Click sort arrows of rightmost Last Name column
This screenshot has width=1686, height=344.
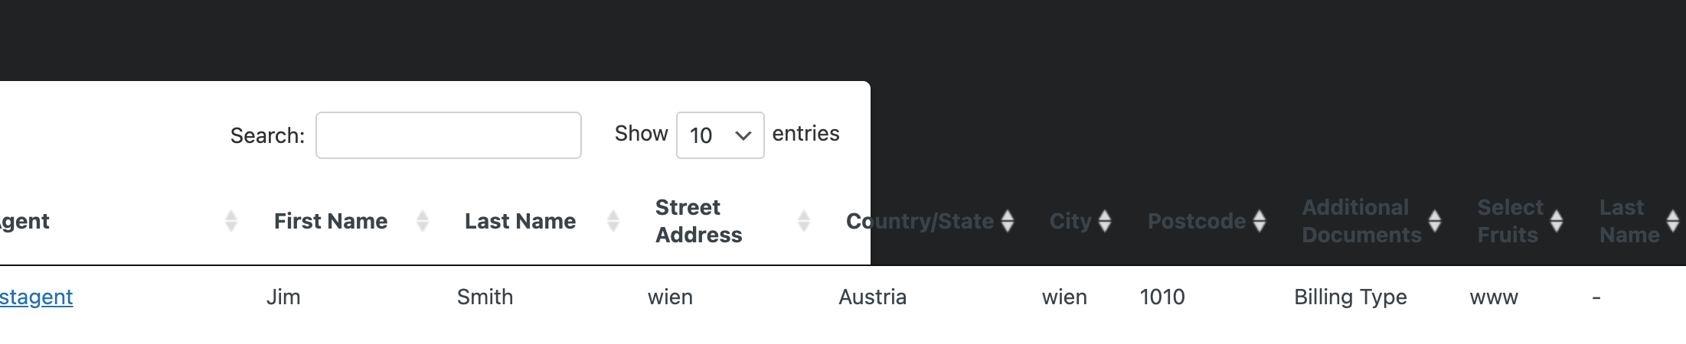1673,221
